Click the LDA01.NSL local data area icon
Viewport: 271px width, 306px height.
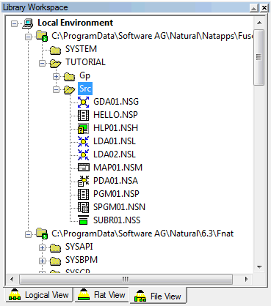83,141
